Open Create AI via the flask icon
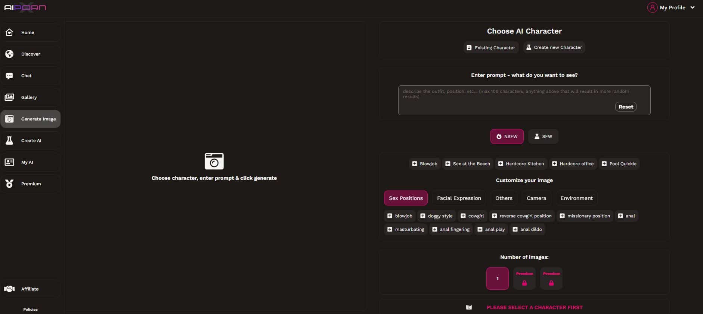 coord(9,141)
